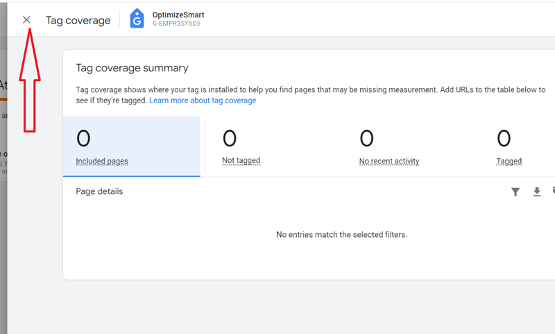Close the Tag coverage panel
Screen dimensions: 555x334
26,20
